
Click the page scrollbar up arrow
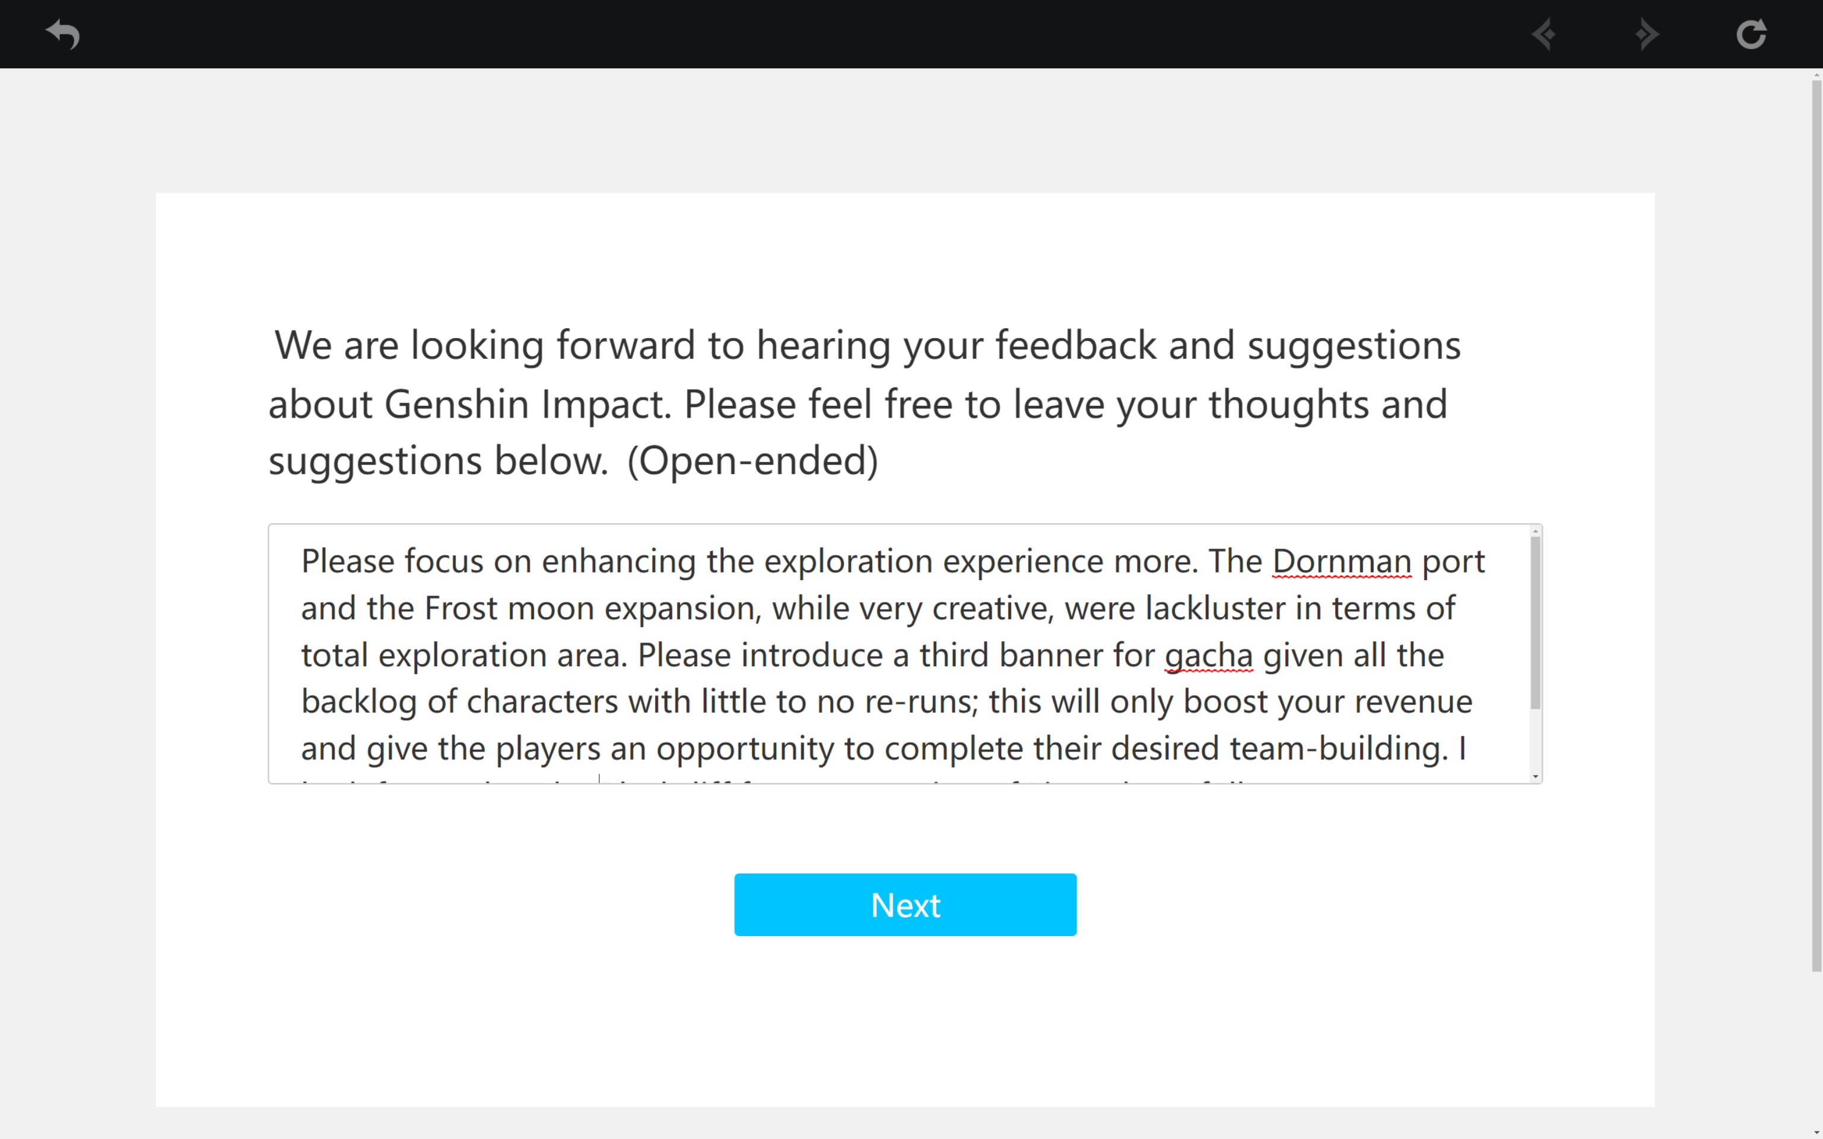coord(1816,75)
